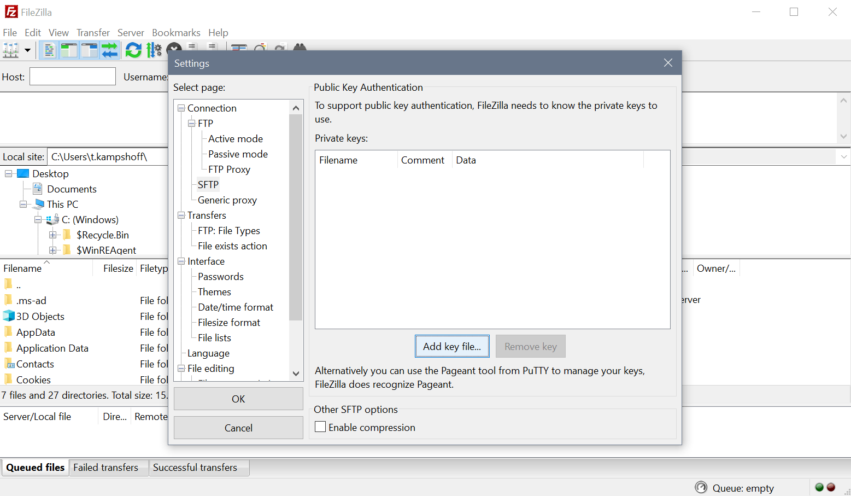Collapse the This PC tree node
The width and height of the screenshot is (851, 496).
24,204
